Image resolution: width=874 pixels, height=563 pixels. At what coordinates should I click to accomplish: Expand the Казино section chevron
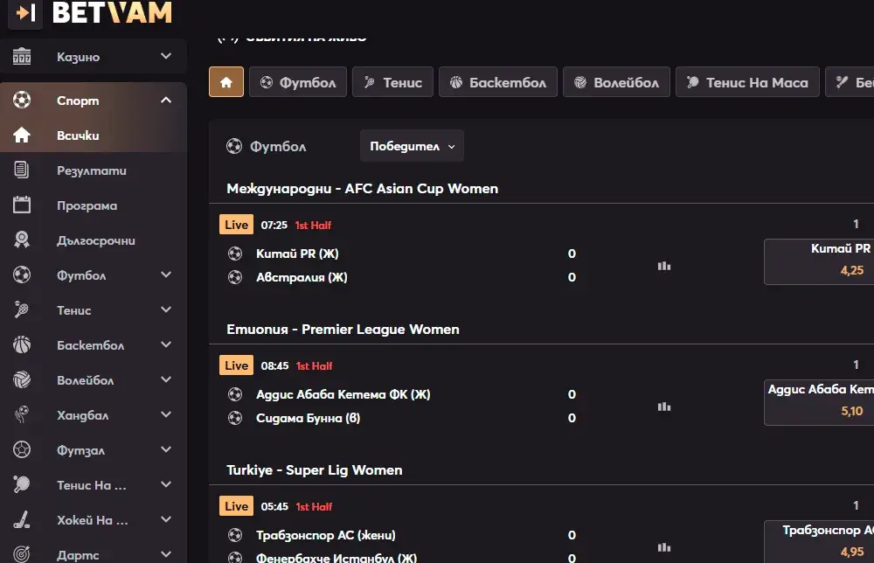coord(165,56)
